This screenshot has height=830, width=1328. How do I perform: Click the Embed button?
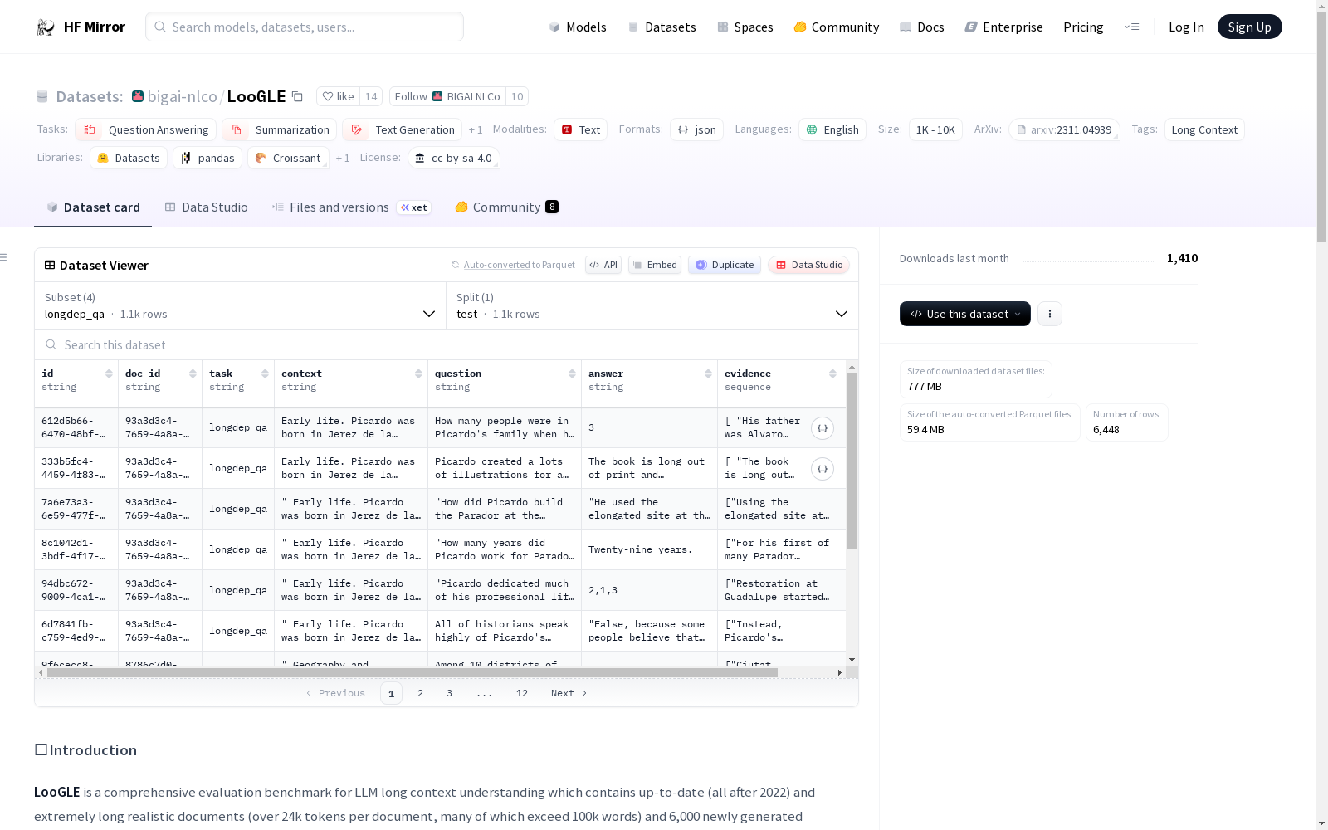coord(655,265)
